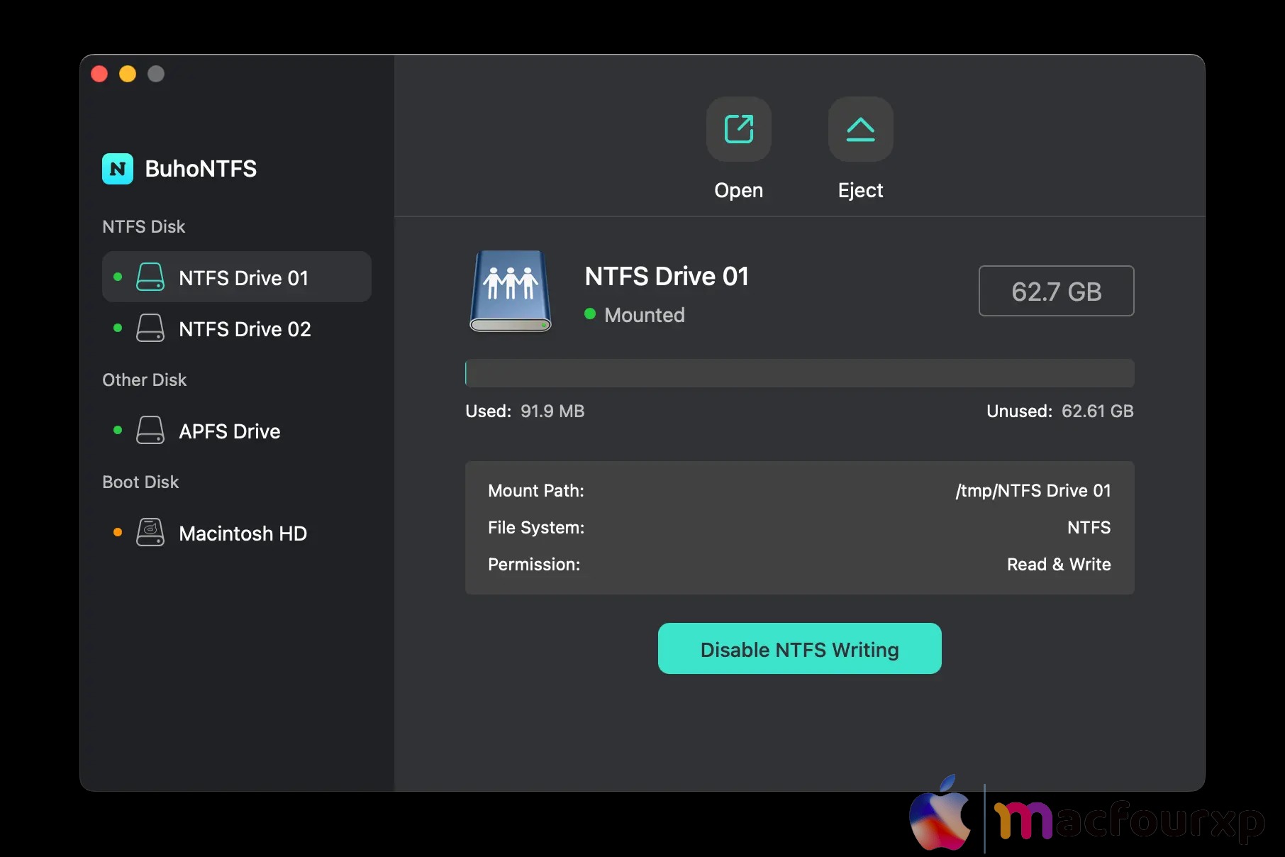Click the green status dot beside NTFS Drive 02

click(x=118, y=328)
